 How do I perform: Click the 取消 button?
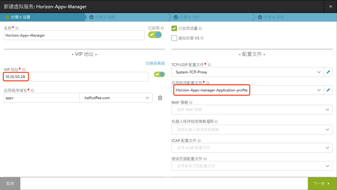click(10, 183)
